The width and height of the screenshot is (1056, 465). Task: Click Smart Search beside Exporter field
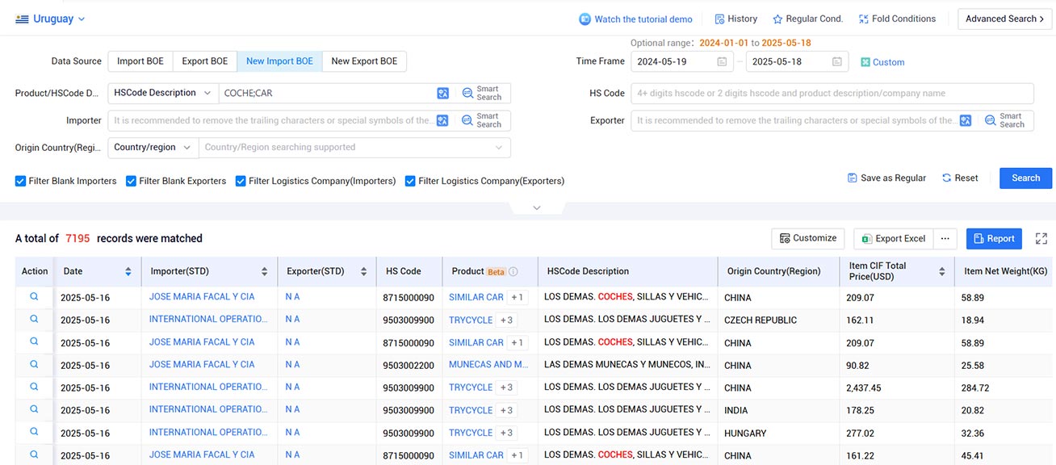point(1005,120)
